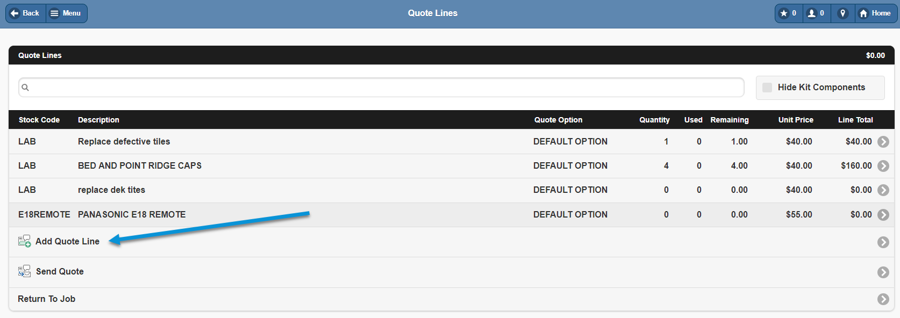Open the Menu button

(67, 13)
